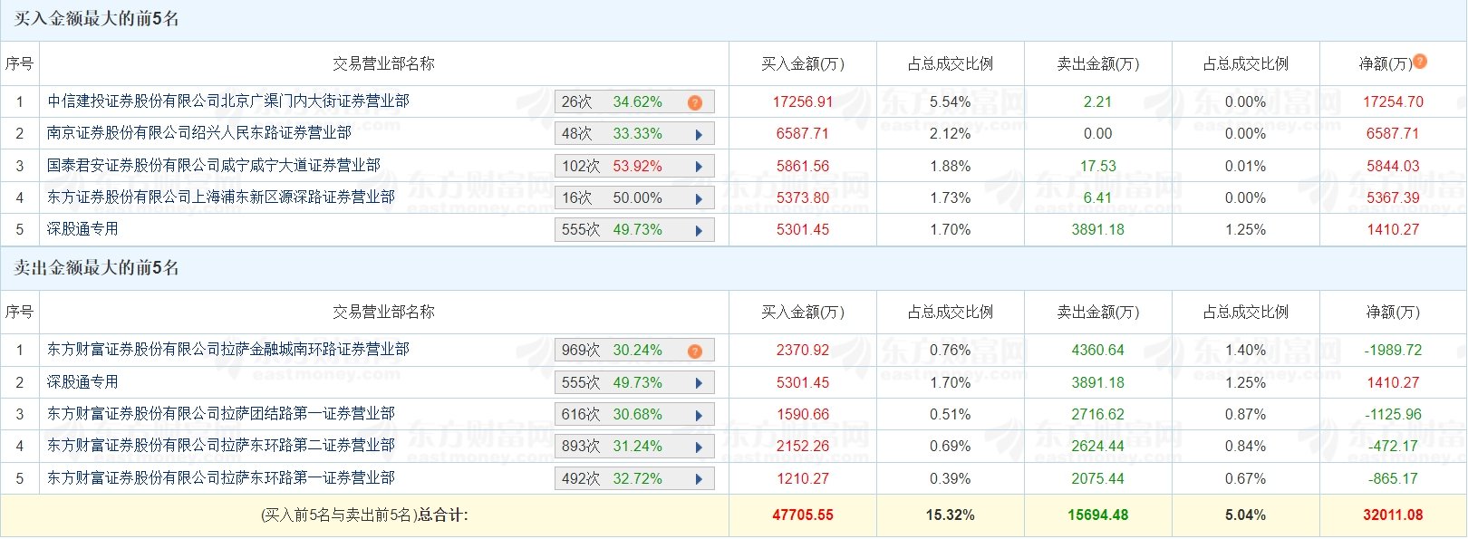Open 东方财富证券拉萨东环路第二证券营业部 link

point(221,446)
